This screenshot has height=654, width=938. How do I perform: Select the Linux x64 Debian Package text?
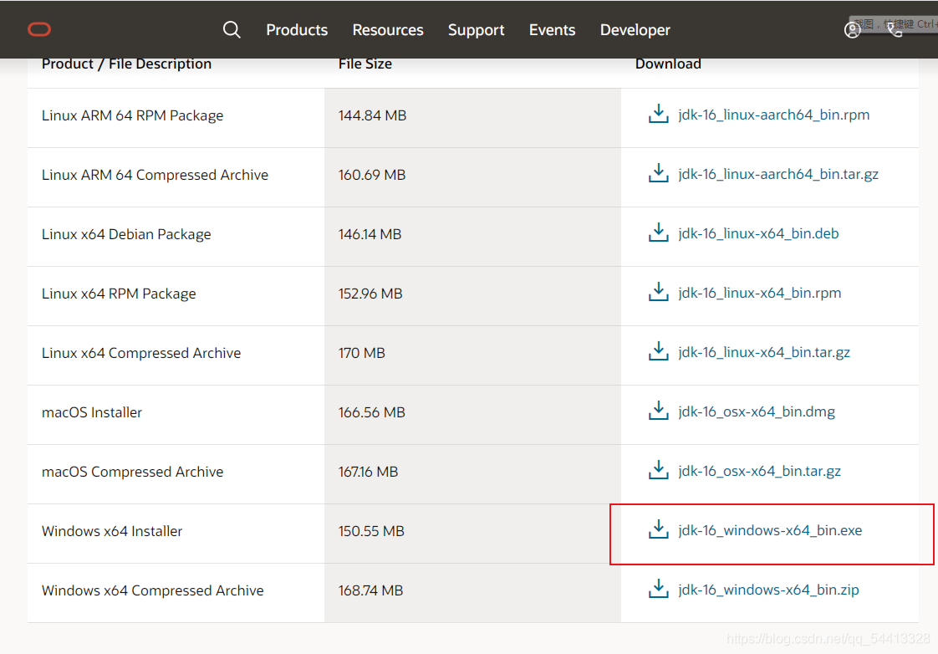[126, 234]
